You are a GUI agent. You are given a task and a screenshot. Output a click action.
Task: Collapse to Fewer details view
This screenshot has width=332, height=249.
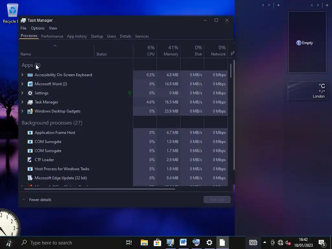(x=37, y=200)
